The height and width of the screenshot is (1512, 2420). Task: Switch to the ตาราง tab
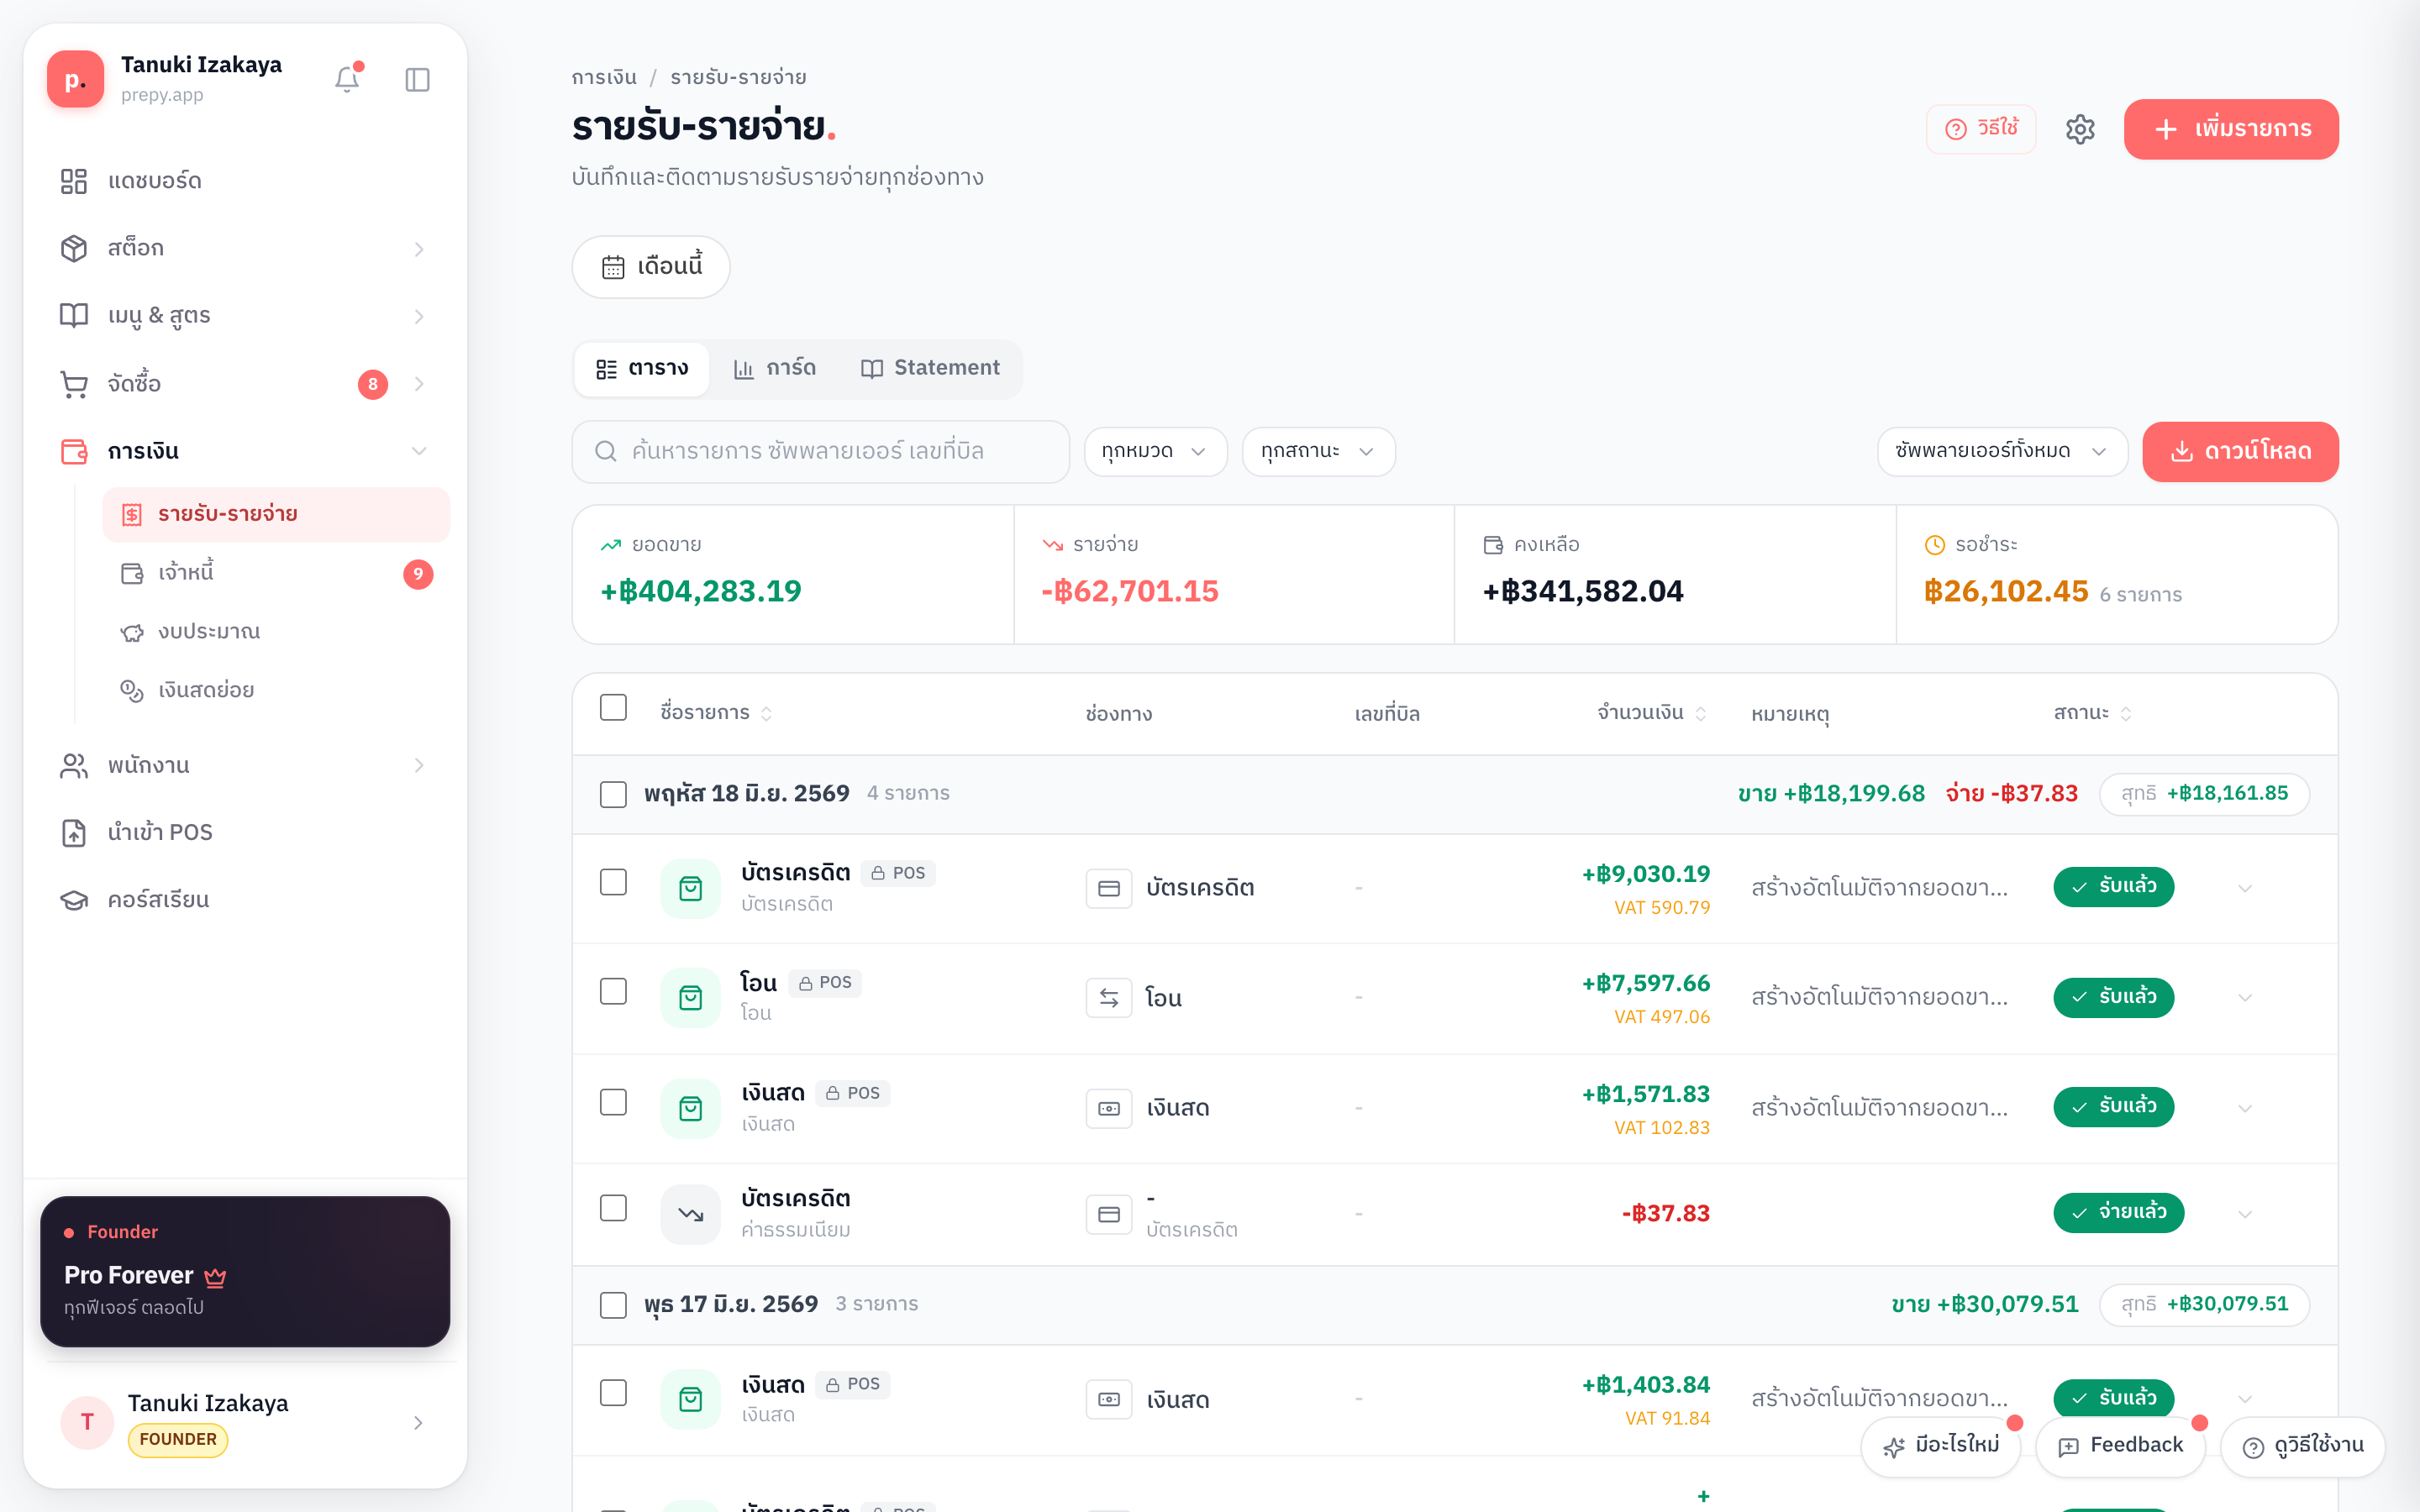click(642, 369)
